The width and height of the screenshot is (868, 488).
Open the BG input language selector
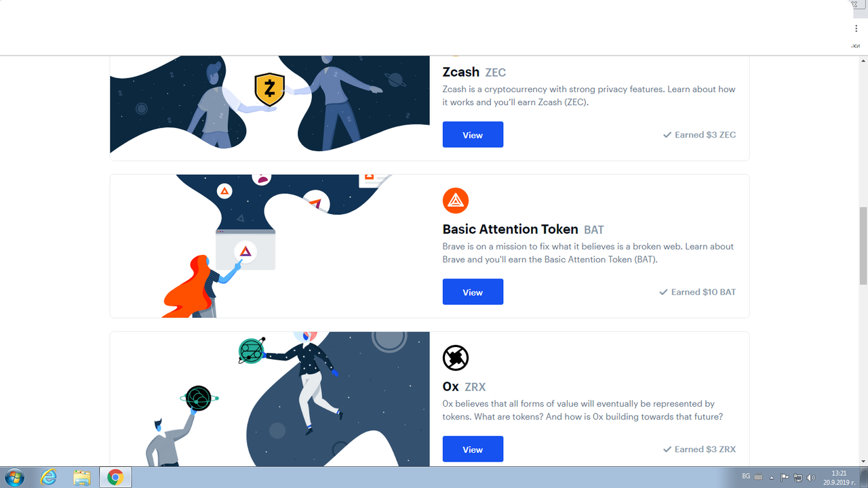[746, 478]
